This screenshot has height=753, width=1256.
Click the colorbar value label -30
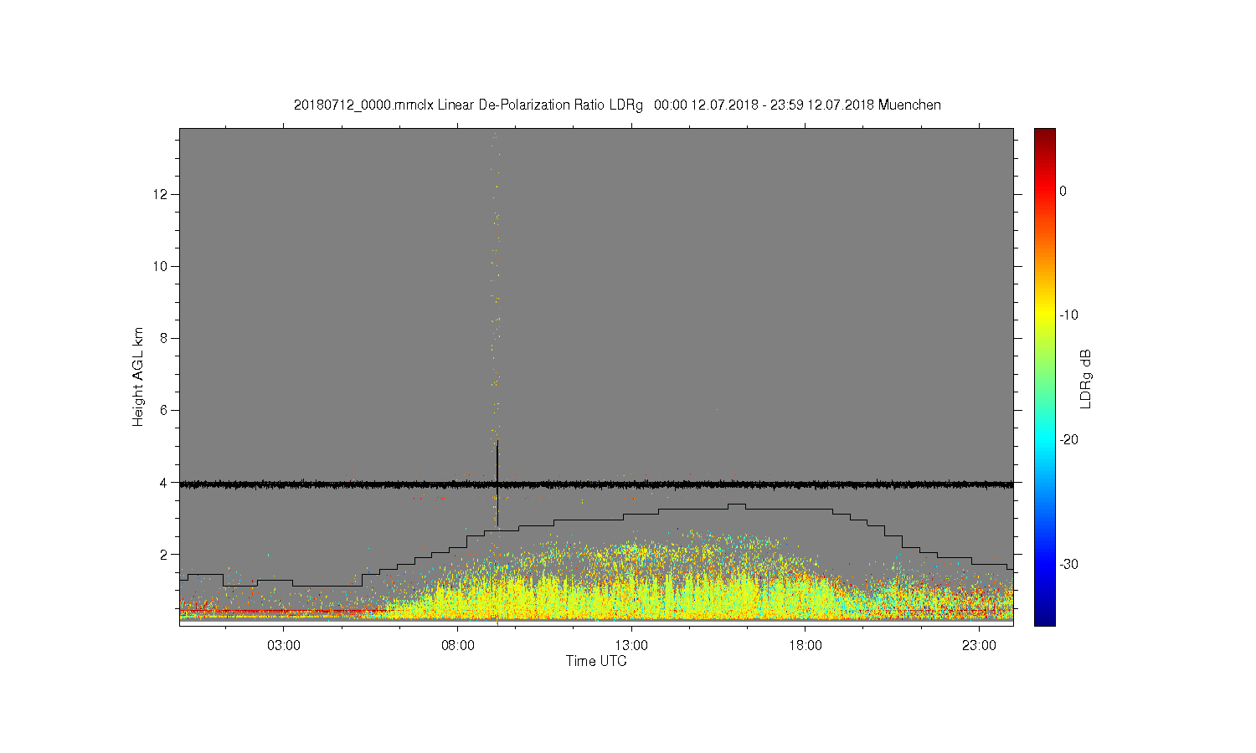(x=1068, y=564)
